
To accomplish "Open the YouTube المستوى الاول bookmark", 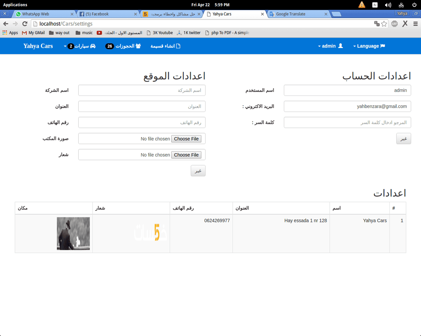I will [x=120, y=33].
